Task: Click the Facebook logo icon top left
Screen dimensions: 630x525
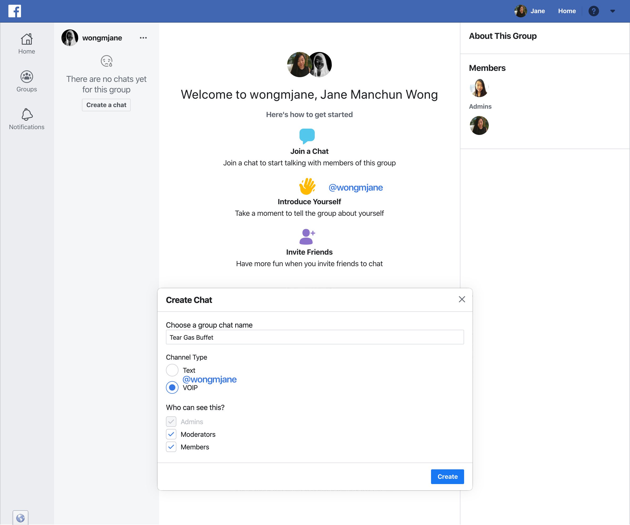Action: 14,11
